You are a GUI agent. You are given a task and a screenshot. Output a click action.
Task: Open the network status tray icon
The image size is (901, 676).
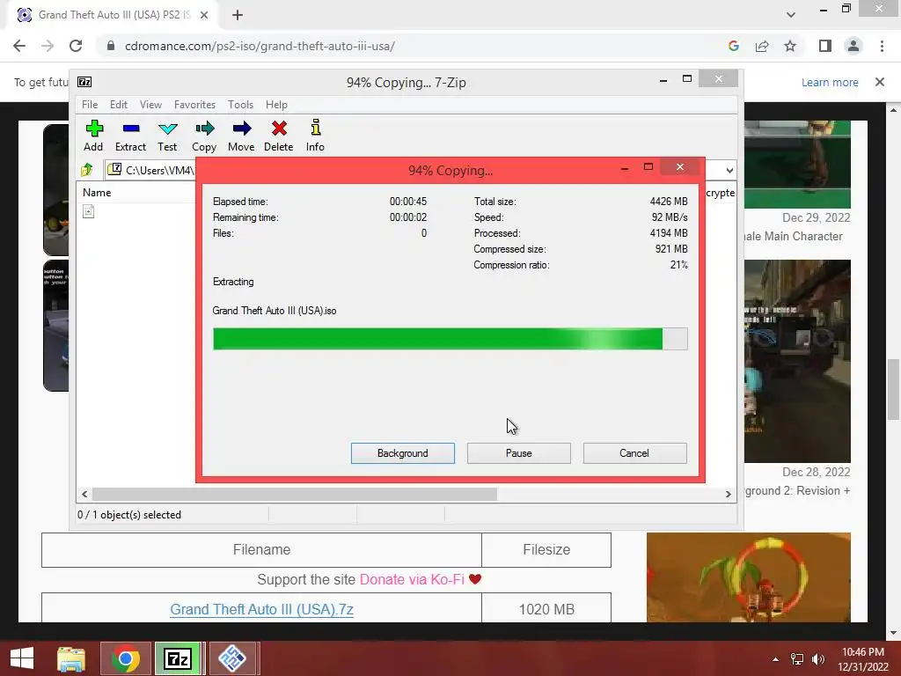[x=797, y=658]
